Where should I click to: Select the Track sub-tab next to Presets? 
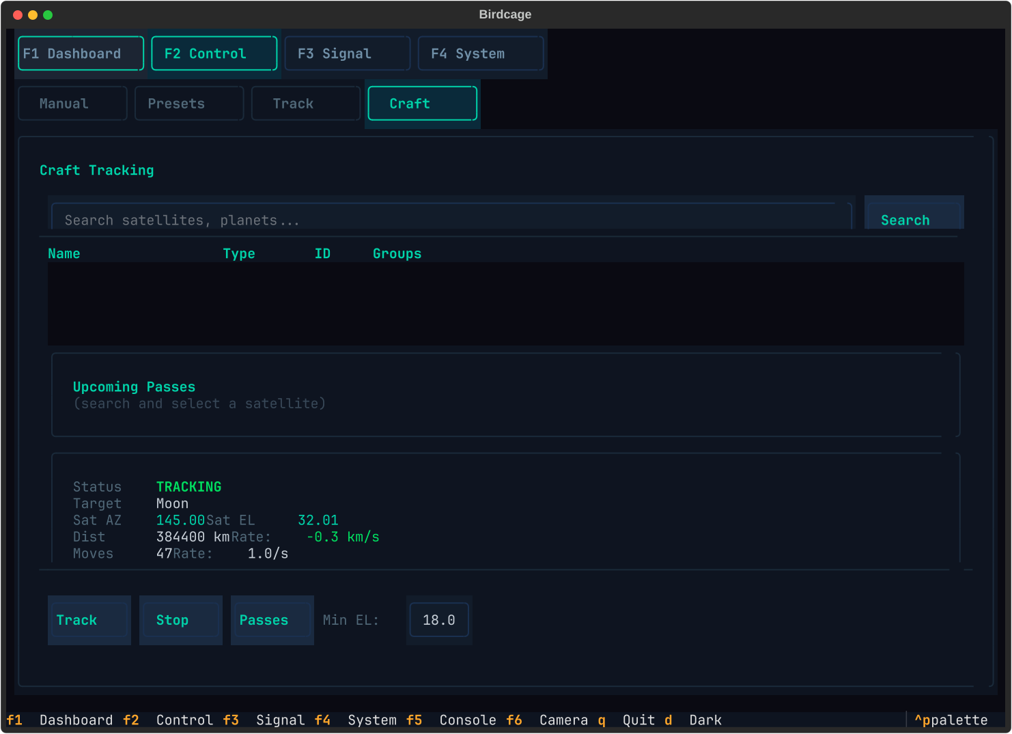tap(306, 103)
